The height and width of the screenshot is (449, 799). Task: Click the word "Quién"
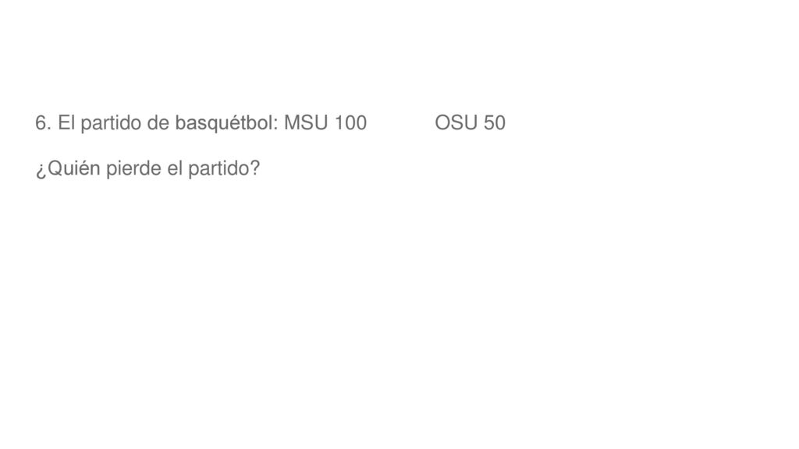point(74,168)
